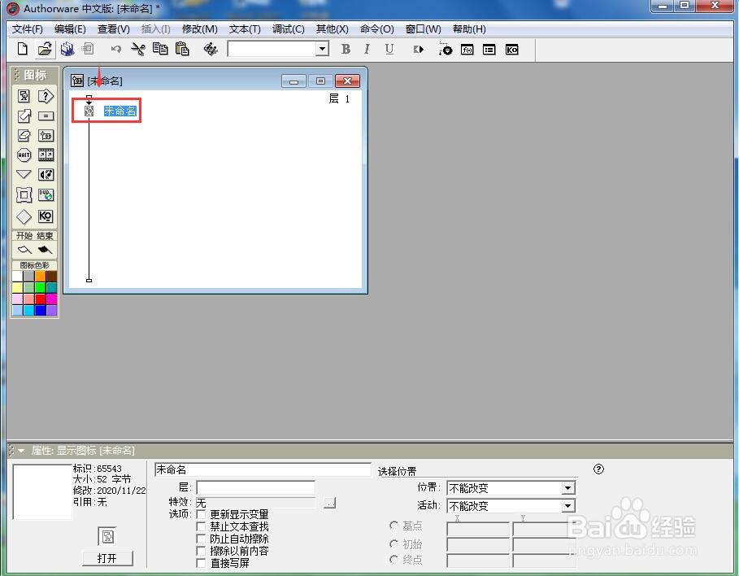Toggle Italic text style

point(367,49)
